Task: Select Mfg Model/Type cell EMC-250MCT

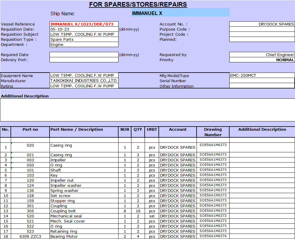Action: pos(262,75)
